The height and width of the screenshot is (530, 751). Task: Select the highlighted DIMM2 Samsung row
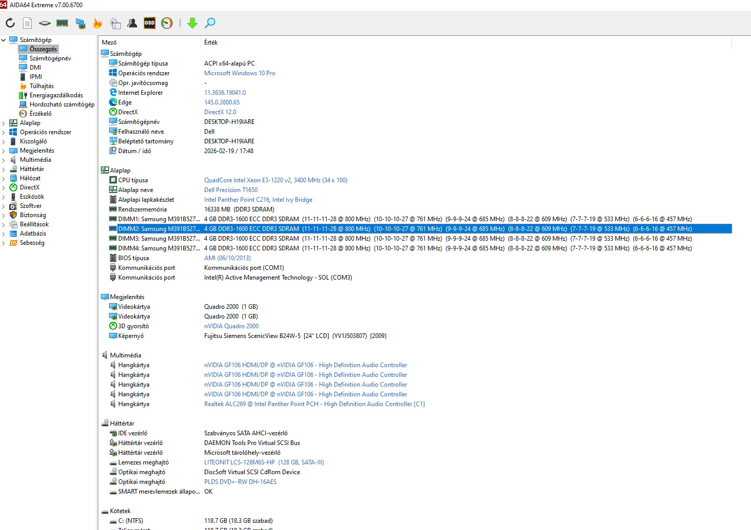click(x=420, y=229)
